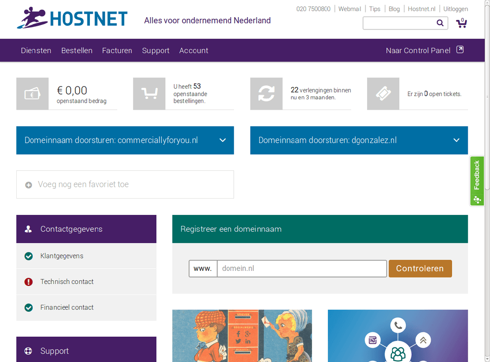
Task: Click the Contactgegevens person icon
Action: [x=28, y=229]
